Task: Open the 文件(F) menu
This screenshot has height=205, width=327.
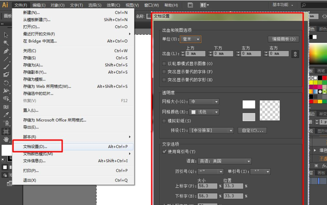Action: pyautogui.click(x=21, y=5)
